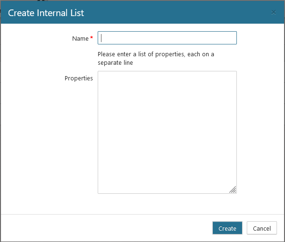The image size is (285, 242).
Task: Select the Properties field label
Action: [x=78, y=78]
